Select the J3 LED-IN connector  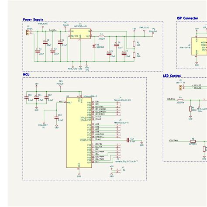click(180, 87)
